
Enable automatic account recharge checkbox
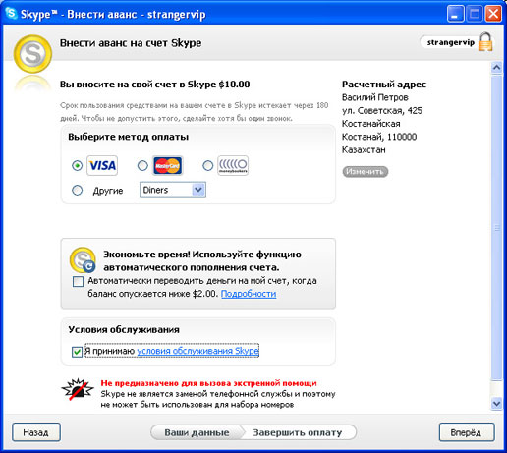[x=78, y=281]
